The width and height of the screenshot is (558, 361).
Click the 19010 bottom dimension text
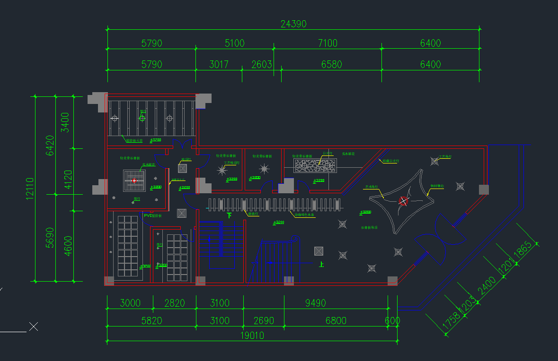point(252,336)
